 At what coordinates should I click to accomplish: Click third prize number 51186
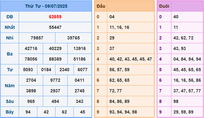[80, 59]
